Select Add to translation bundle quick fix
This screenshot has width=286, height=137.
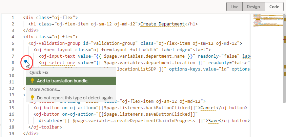tap(71, 81)
